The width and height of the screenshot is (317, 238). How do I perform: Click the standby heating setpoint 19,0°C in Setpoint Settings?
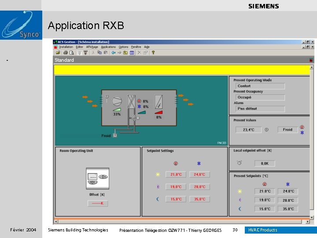click(176, 187)
